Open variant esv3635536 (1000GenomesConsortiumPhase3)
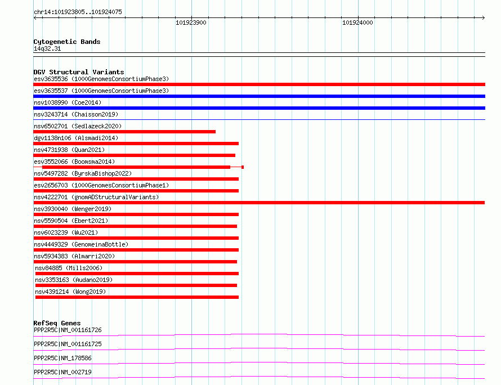Viewport: 501px width, 385px height. pos(101,79)
